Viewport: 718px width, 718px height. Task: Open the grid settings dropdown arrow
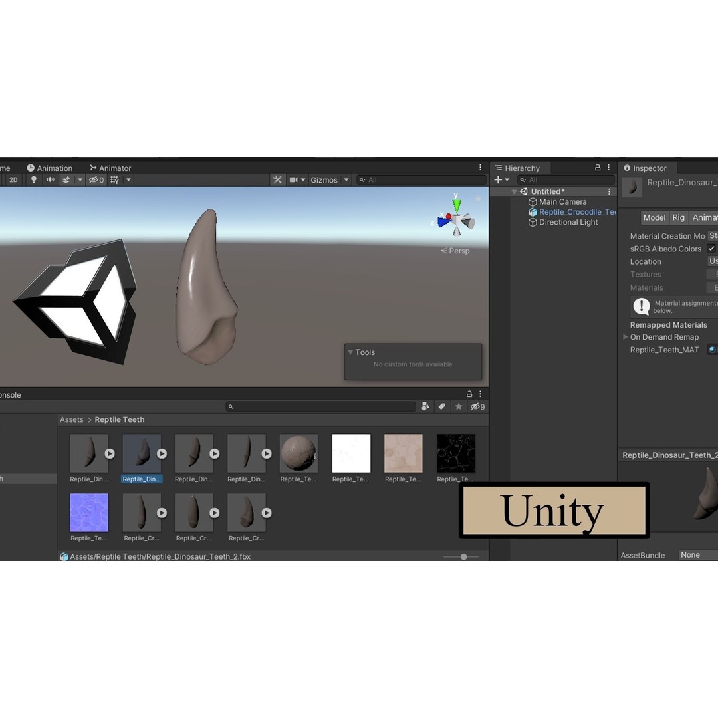(129, 180)
